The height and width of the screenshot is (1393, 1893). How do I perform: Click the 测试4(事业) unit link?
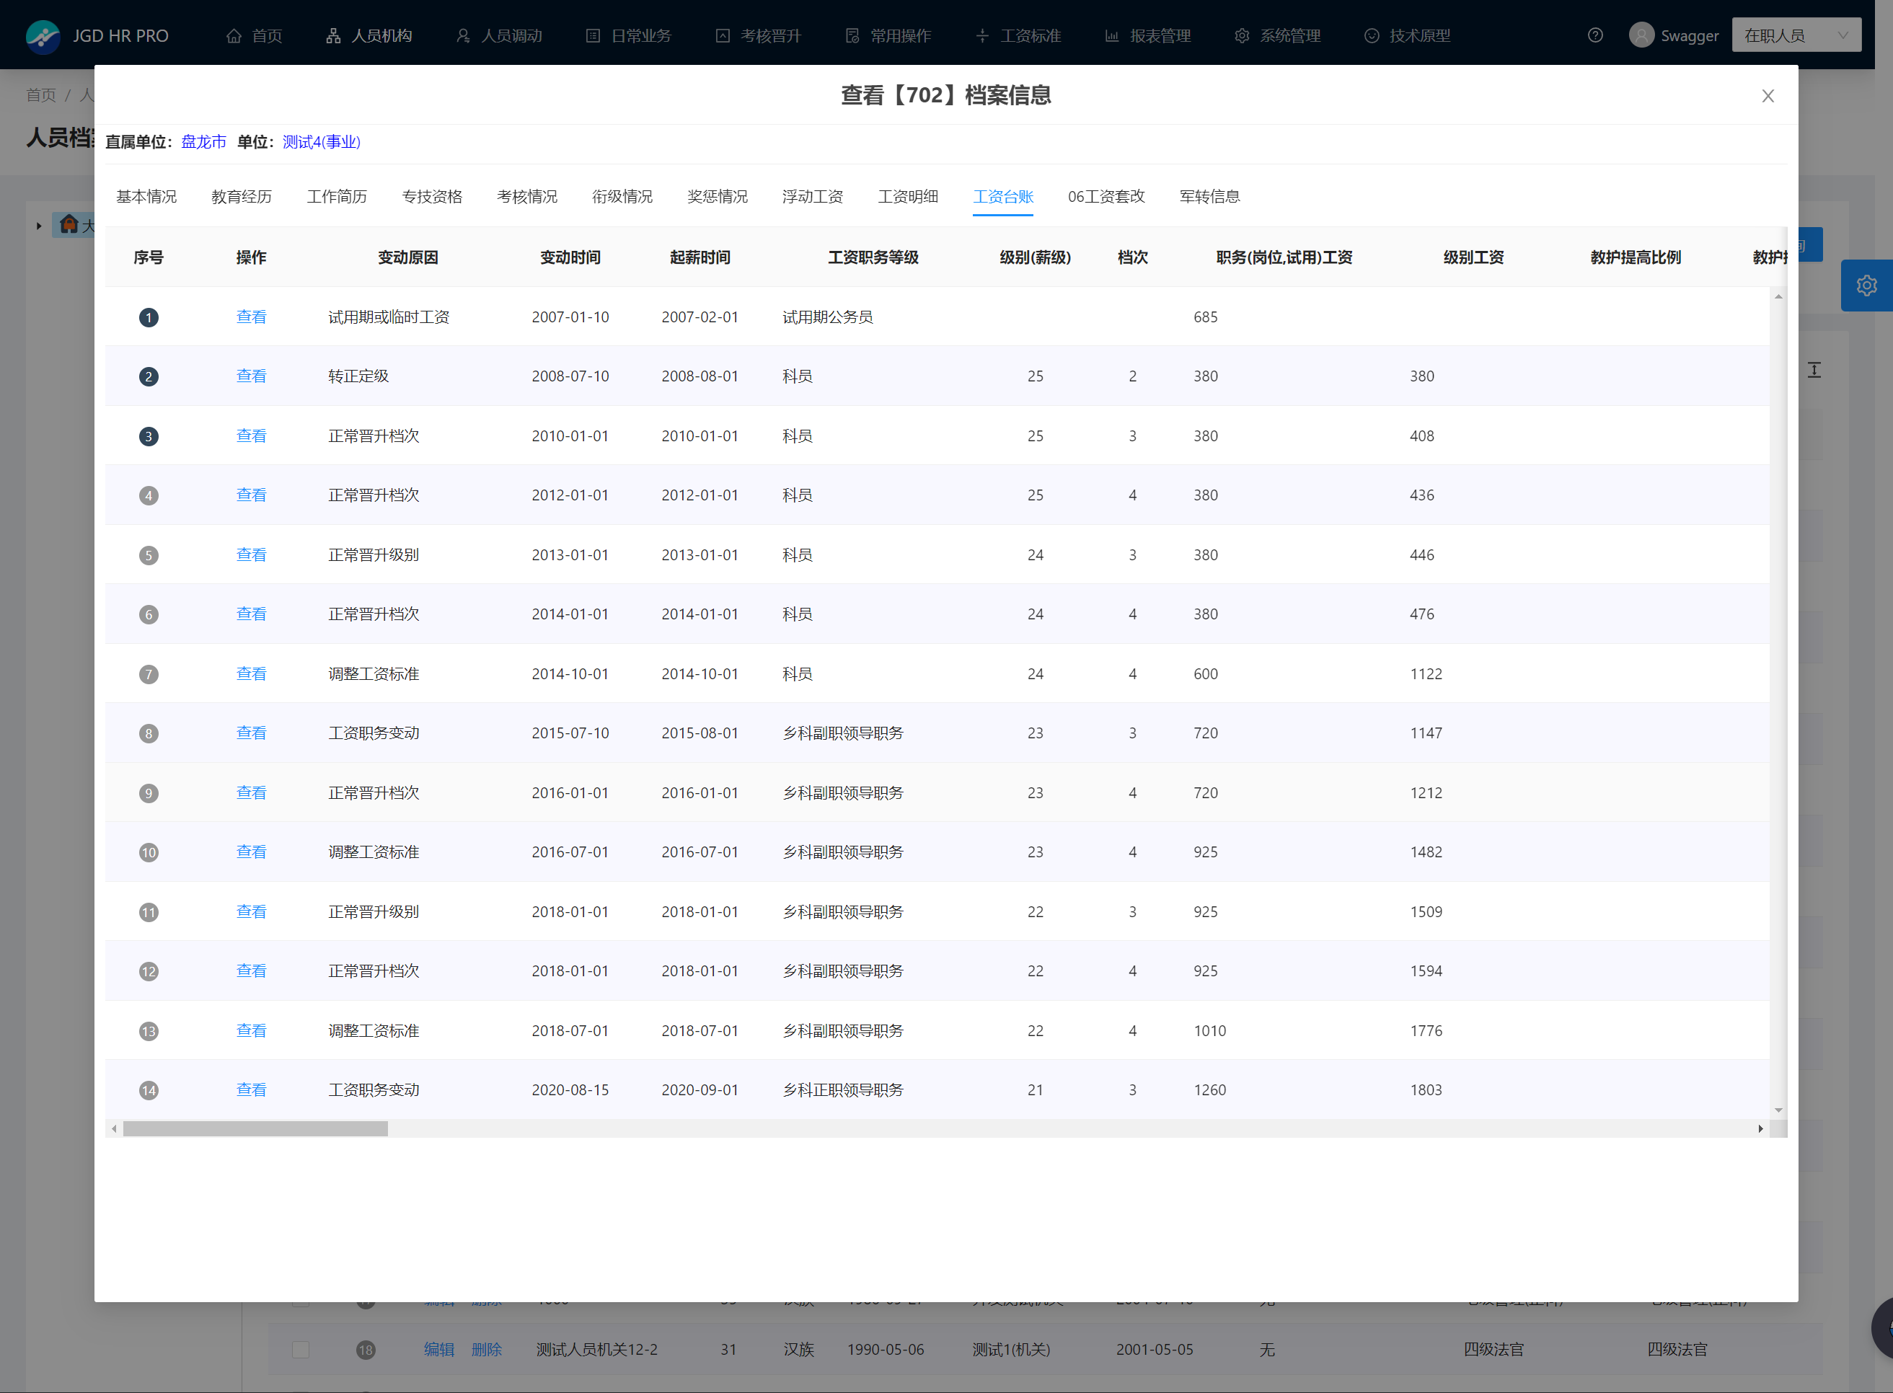[321, 141]
